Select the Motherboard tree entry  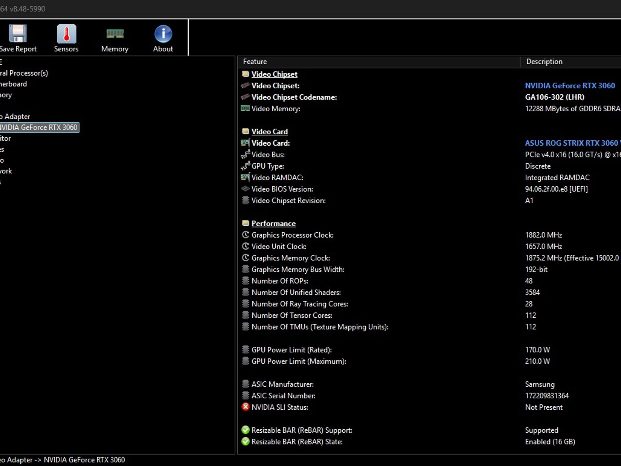13,84
